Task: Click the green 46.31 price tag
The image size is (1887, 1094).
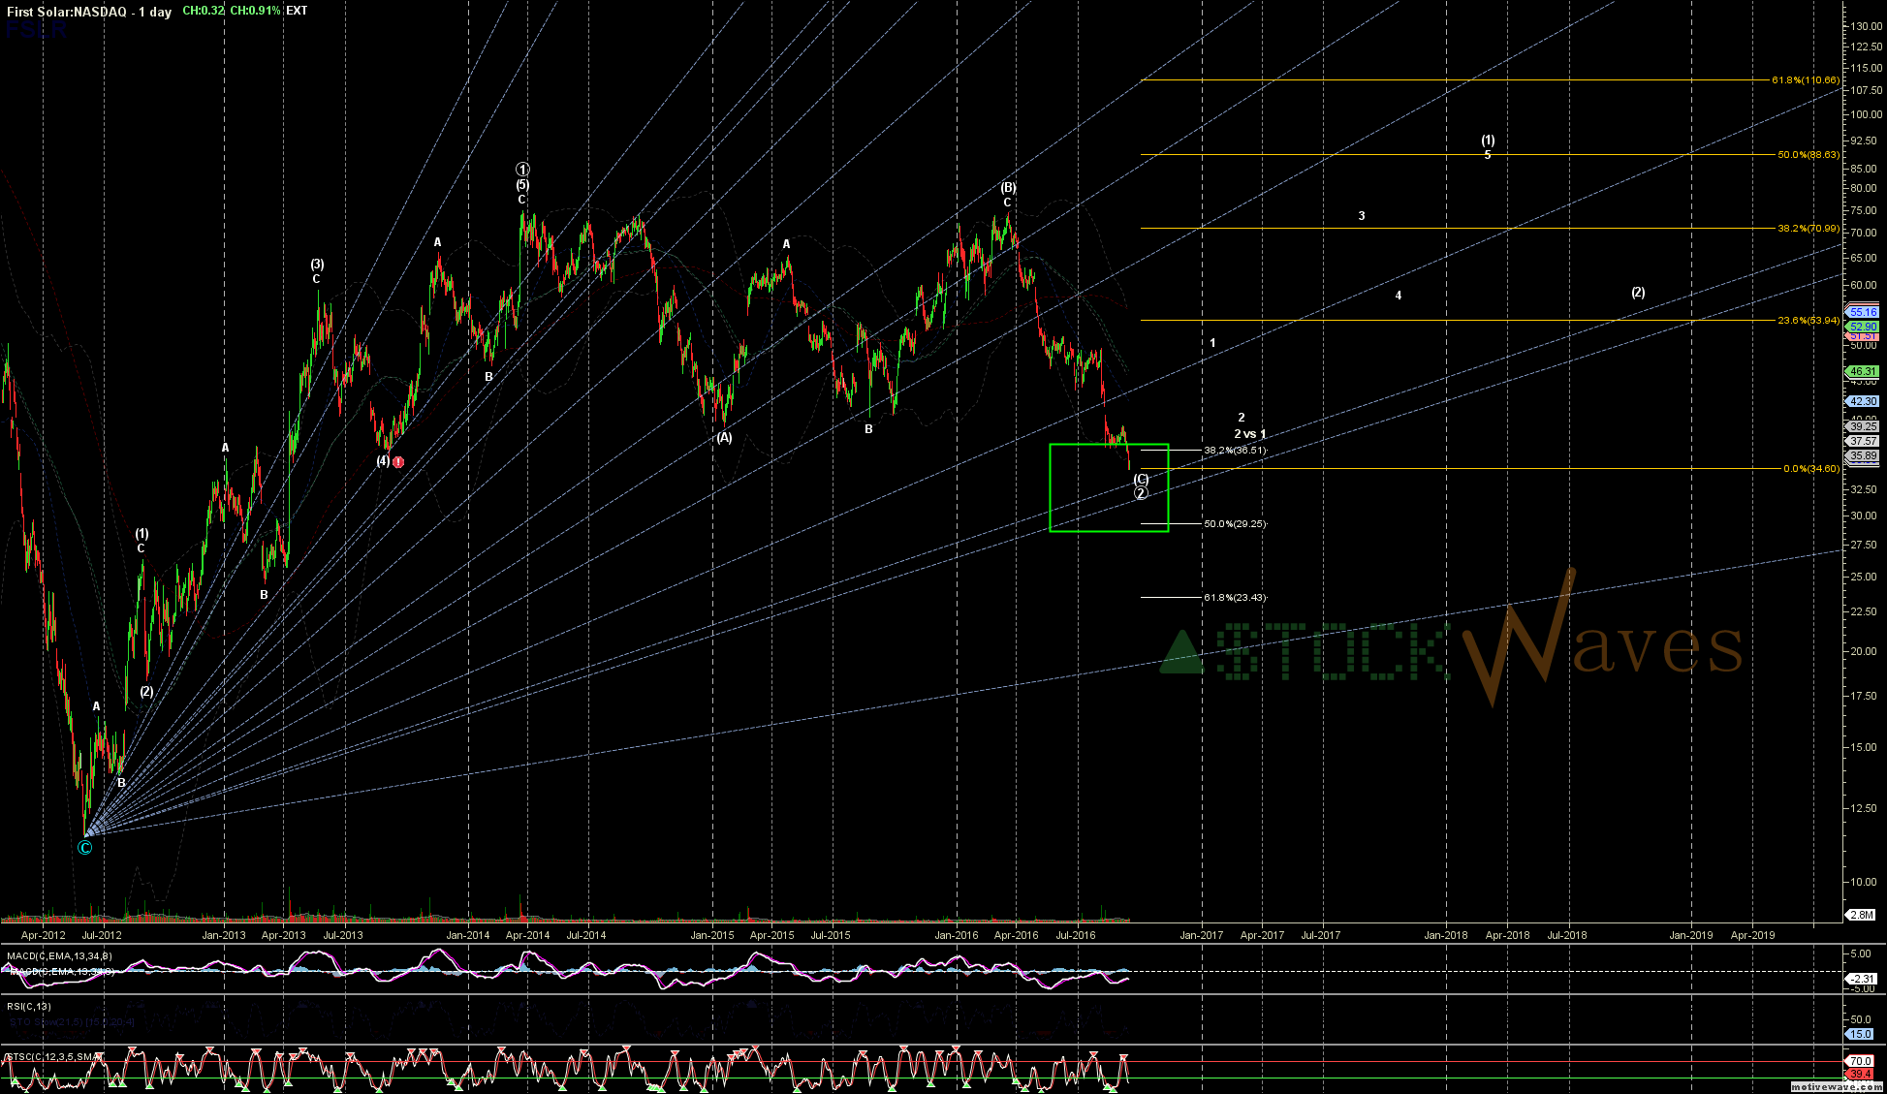Action: pyautogui.click(x=1863, y=371)
